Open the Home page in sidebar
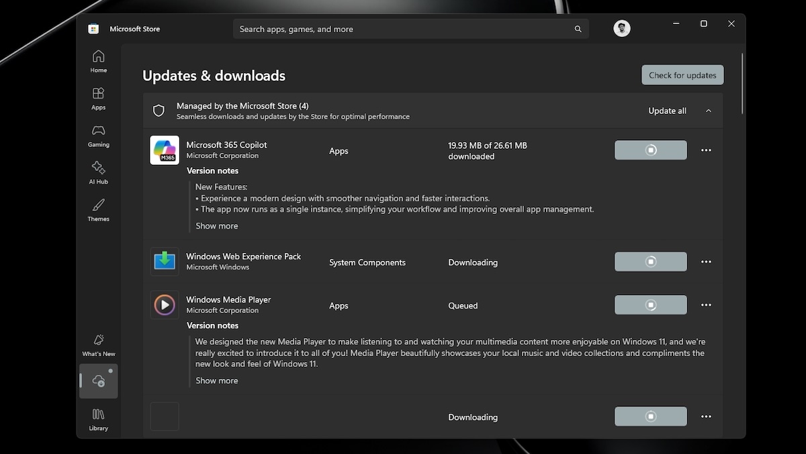The image size is (806, 454). click(x=98, y=61)
